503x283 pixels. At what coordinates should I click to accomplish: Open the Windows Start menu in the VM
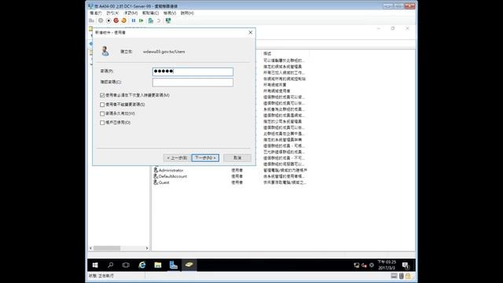tap(95, 265)
